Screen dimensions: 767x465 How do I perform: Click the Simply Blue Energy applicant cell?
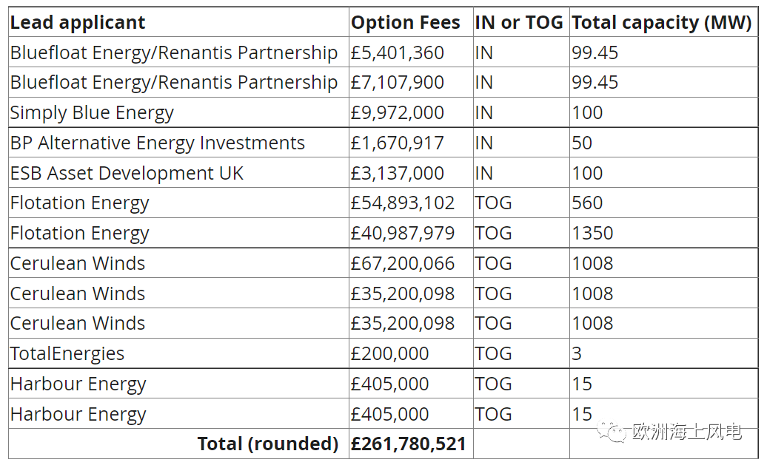click(x=92, y=113)
